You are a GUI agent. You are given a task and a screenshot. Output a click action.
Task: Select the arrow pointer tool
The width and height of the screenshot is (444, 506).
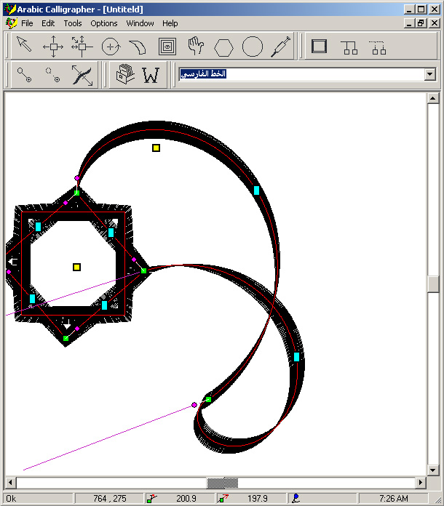[25, 47]
